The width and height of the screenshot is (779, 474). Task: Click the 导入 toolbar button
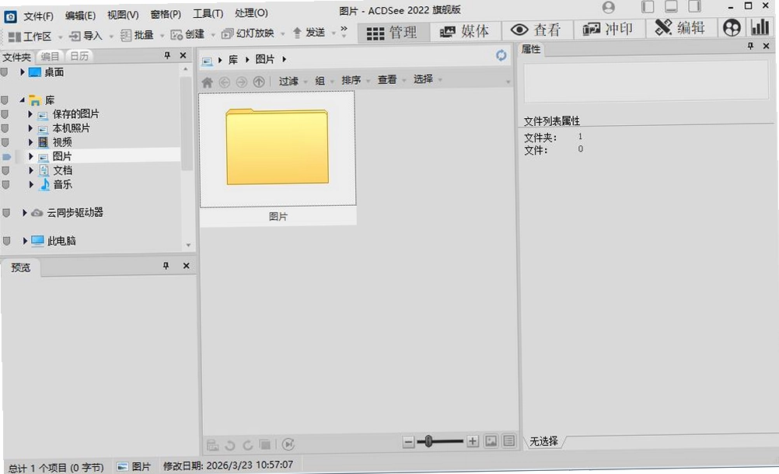[x=86, y=36]
